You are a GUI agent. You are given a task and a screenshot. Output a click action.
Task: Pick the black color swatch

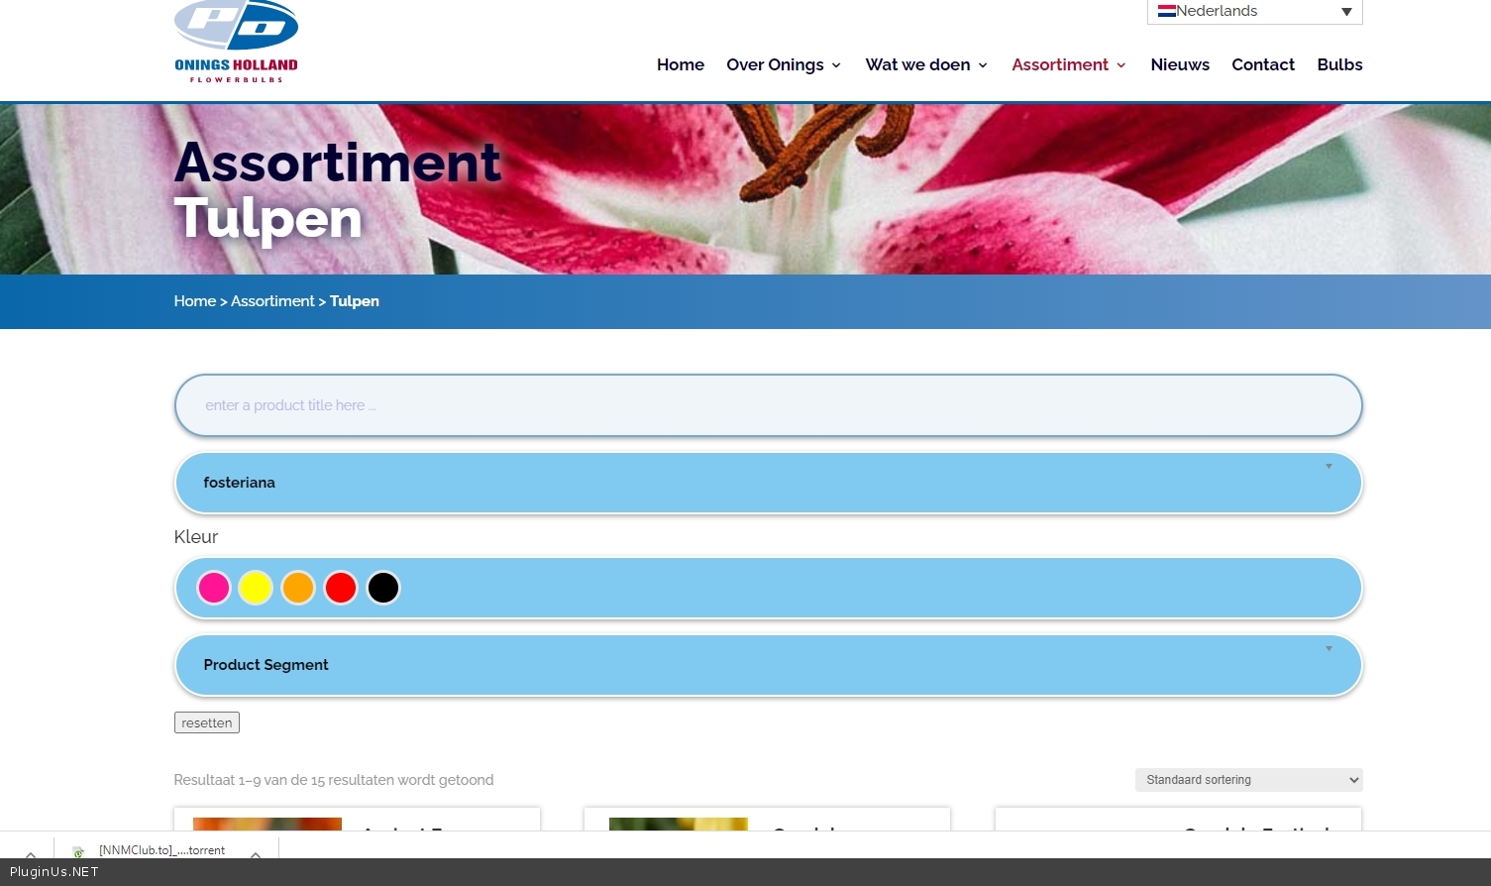point(383,588)
